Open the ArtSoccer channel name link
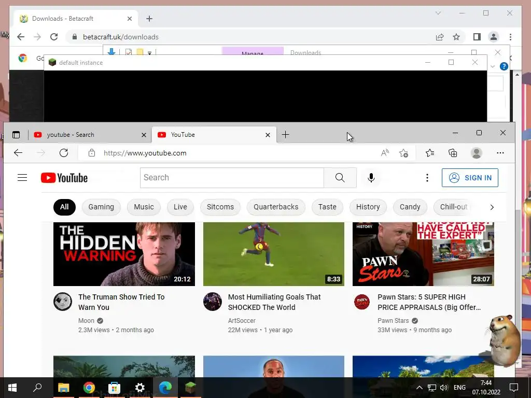This screenshot has width=531, height=398. coord(242,320)
